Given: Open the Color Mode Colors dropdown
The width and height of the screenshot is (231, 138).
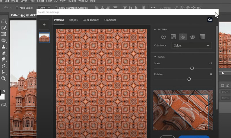Looking at the screenshot, I should point(191,45).
